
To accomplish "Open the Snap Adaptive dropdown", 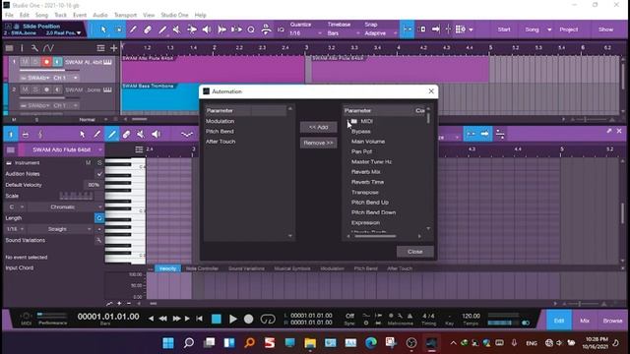I will [x=380, y=33].
